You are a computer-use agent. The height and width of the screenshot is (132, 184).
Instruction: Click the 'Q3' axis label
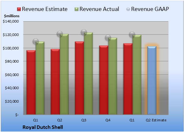pos(84,120)
